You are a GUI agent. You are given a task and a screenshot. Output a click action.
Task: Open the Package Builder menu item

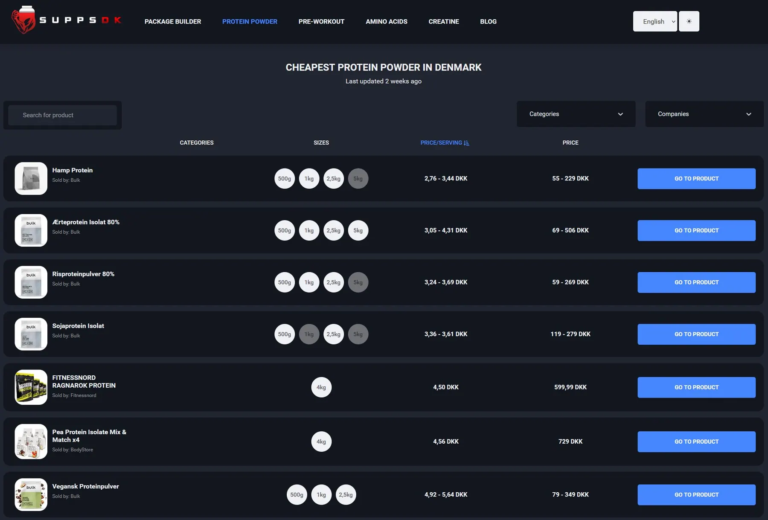tap(173, 21)
